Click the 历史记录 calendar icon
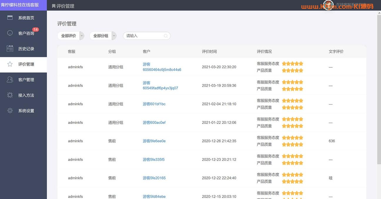Screen dimensions: 381x199 tap(10, 49)
